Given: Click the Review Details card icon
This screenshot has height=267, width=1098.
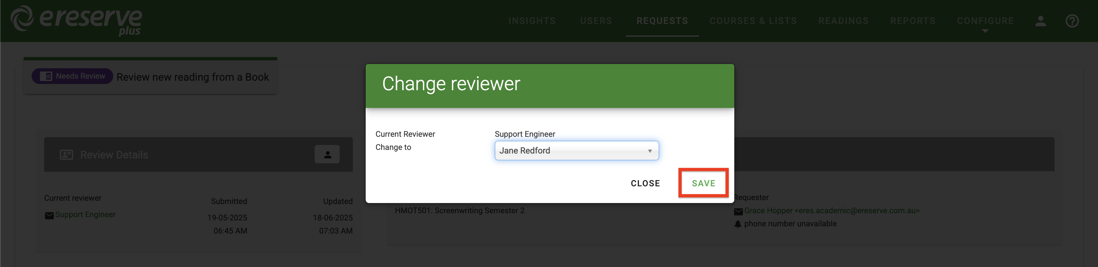Looking at the screenshot, I should [x=66, y=154].
